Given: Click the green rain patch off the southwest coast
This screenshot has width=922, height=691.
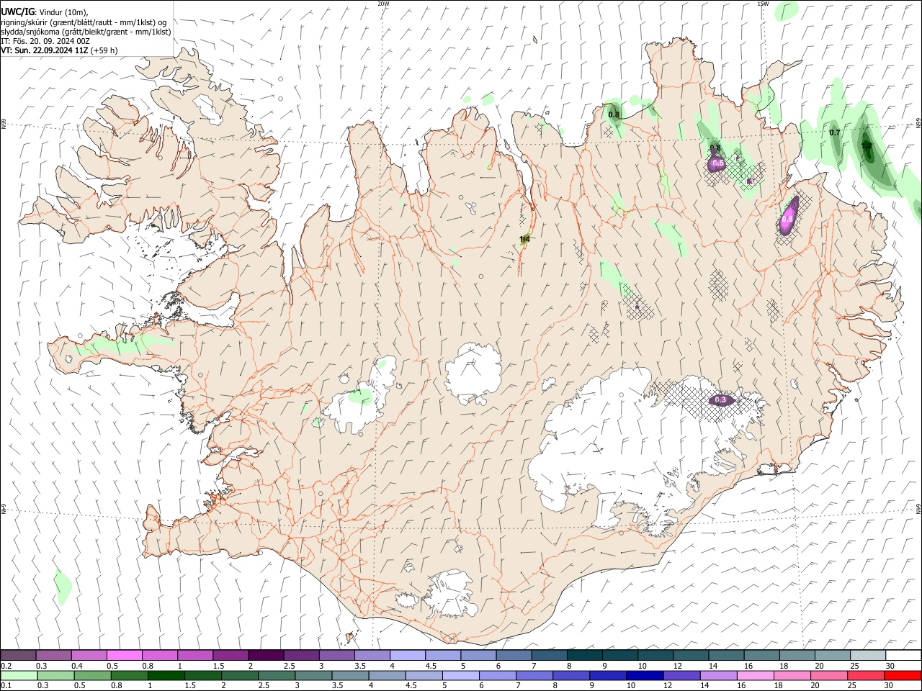Looking at the screenshot, I should (63, 585).
